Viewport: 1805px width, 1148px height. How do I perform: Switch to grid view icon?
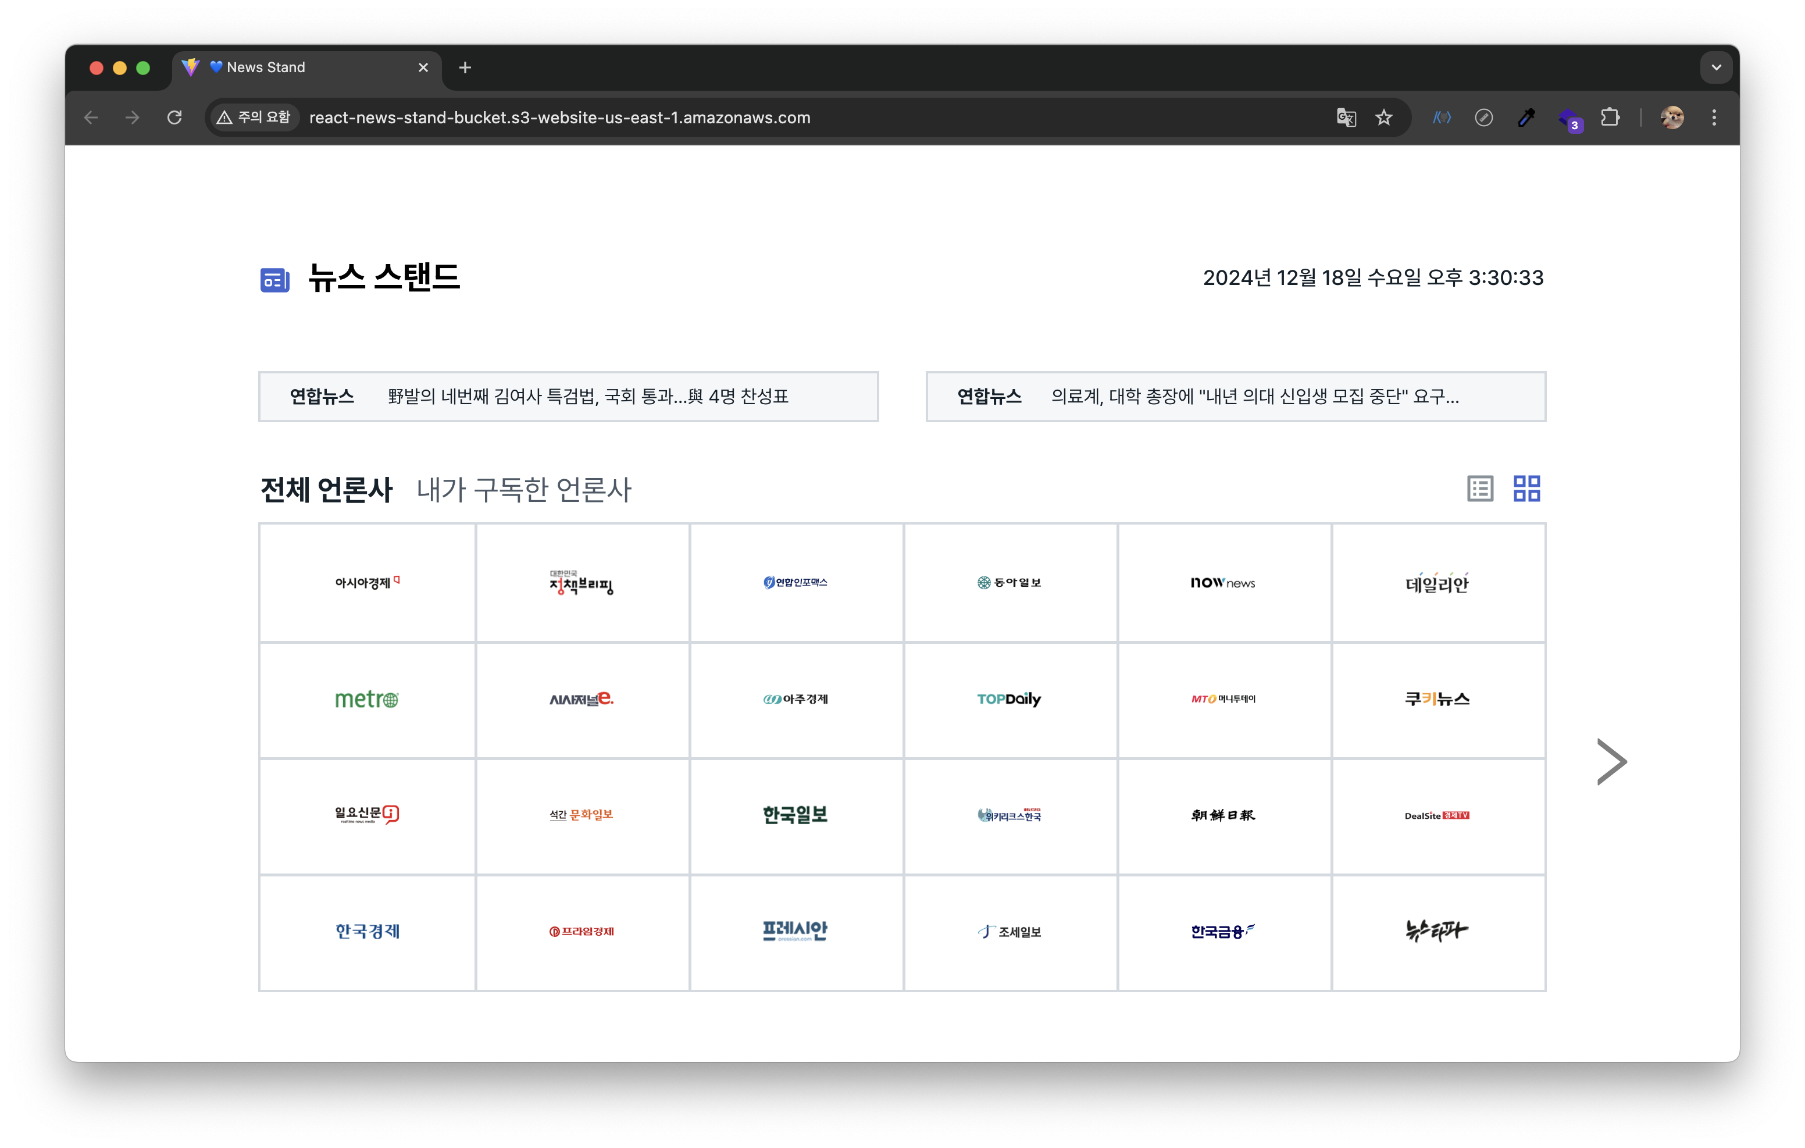(x=1526, y=489)
